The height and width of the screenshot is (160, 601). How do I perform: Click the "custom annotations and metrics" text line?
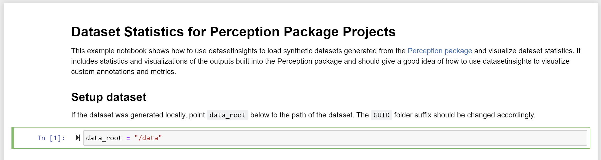pos(124,72)
